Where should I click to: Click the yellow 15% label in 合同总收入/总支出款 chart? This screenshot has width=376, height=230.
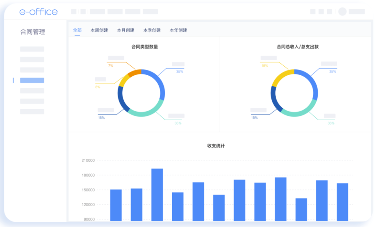point(265,66)
